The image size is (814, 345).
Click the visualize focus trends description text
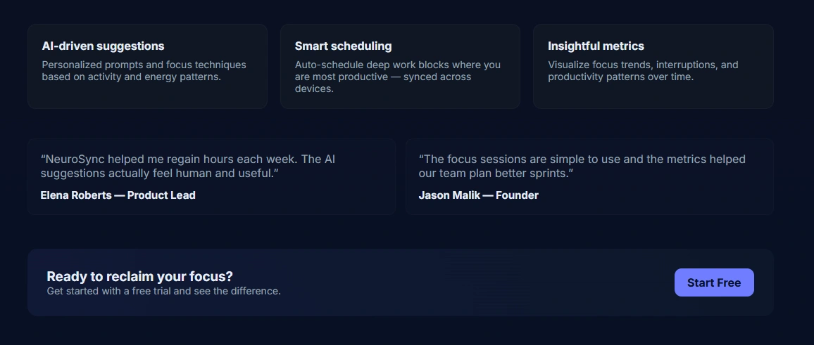coord(643,70)
